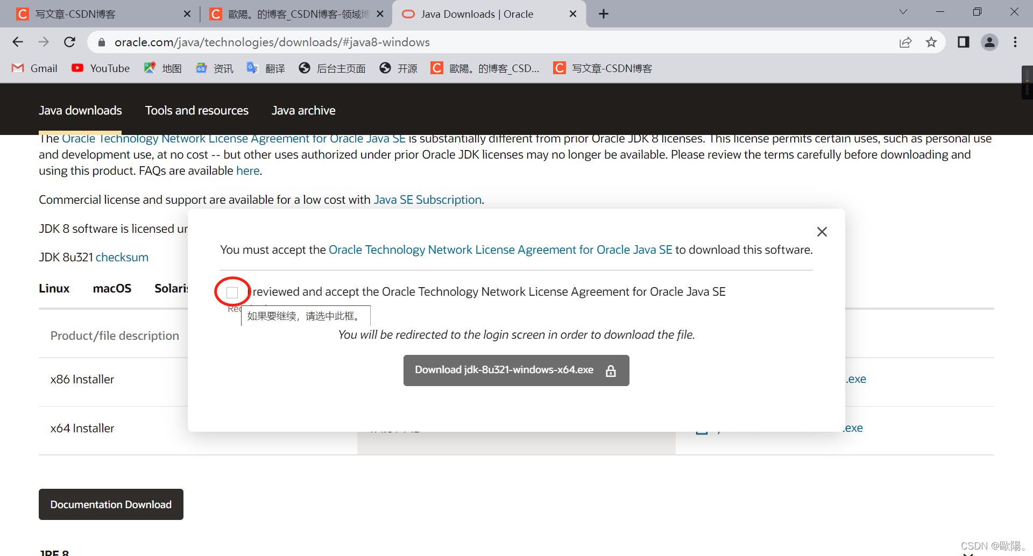The width and height of the screenshot is (1033, 556).
Task: Open Java archive nav item
Action: tap(303, 110)
